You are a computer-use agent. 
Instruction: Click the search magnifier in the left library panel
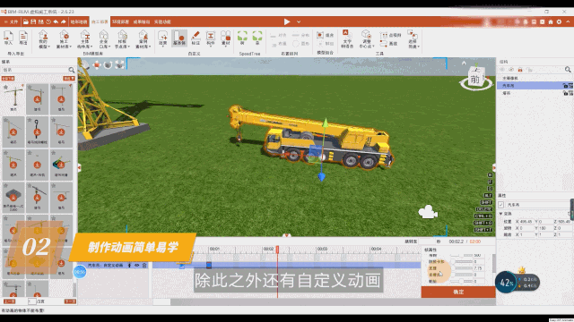[x=72, y=70]
